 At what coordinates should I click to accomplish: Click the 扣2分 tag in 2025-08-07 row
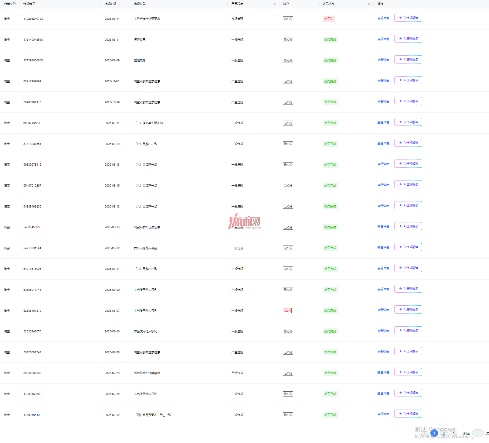point(287,311)
